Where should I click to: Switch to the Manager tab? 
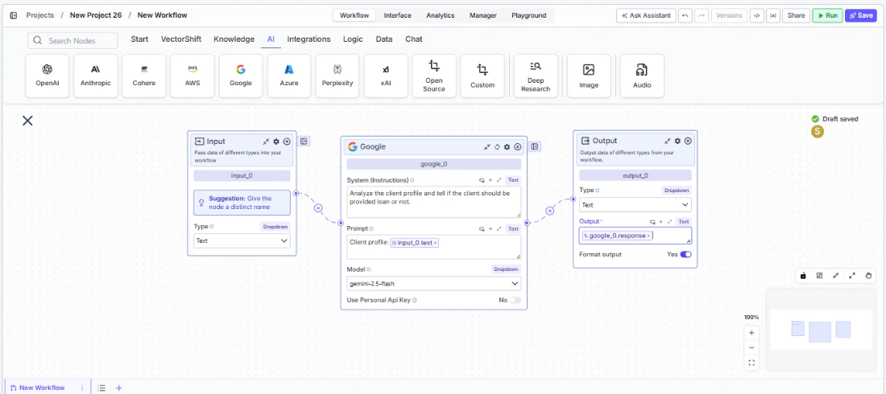pyautogui.click(x=483, y=15)
